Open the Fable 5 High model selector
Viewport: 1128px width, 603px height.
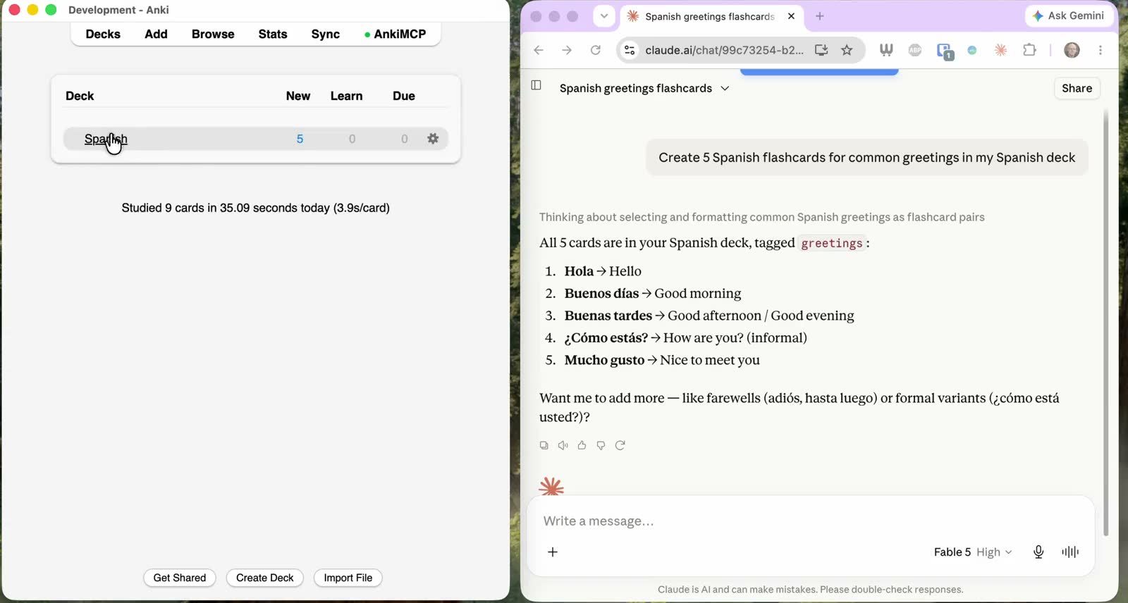coord(973,552)
